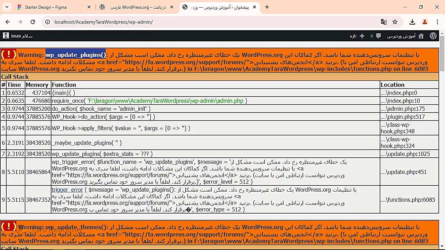Go forward to next page

coord(20,22)
